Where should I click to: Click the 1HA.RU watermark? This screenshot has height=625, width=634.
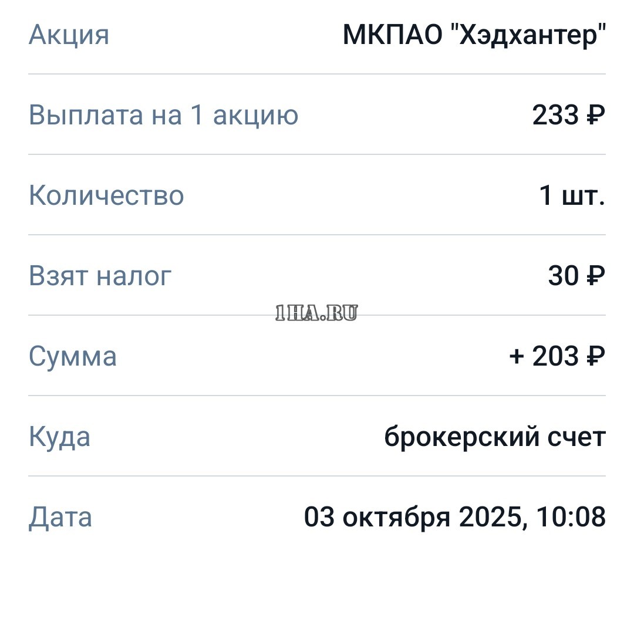tap(316, 314)
